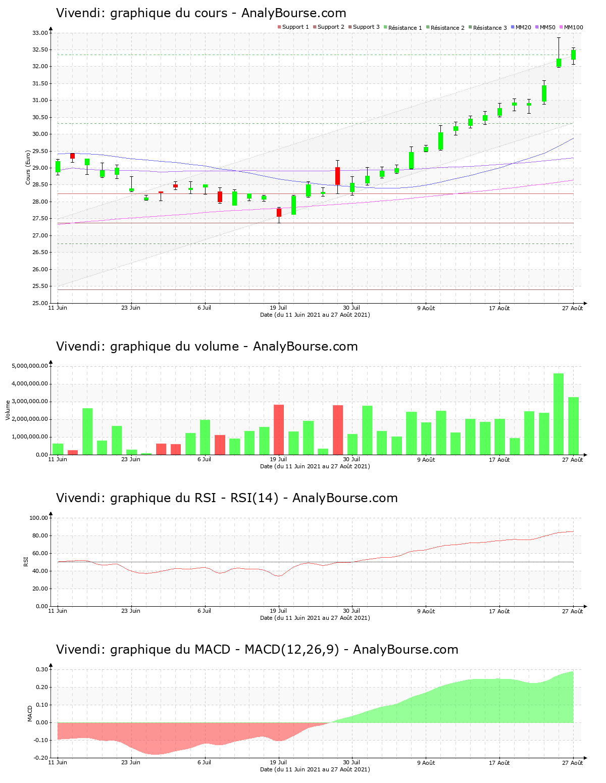Click the '5,000,000.00' volume axis value
The image size is (606, 783).
click(x=30, y=366)
